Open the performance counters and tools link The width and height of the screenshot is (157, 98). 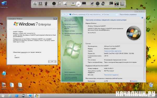[71, 78]
